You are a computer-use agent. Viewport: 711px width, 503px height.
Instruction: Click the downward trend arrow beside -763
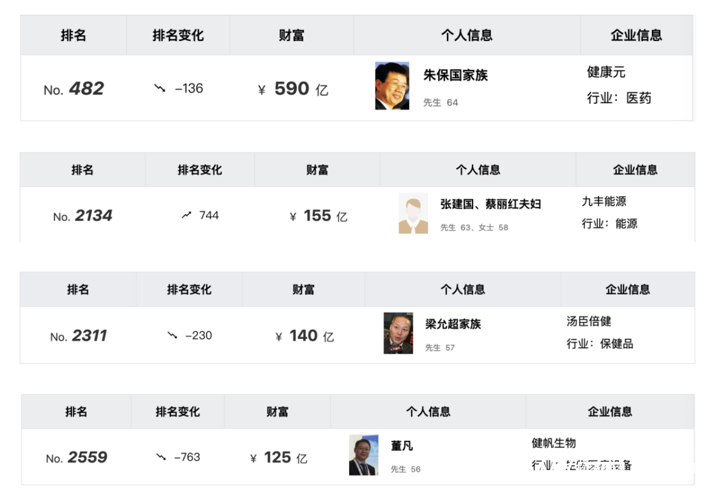click(x=161, y=457)
